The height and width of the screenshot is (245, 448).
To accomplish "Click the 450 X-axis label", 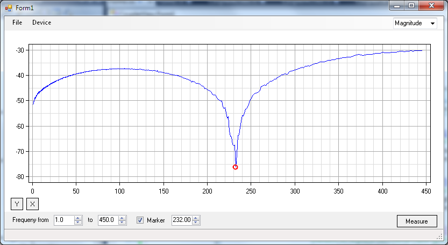I will click(x=426, y=191).
